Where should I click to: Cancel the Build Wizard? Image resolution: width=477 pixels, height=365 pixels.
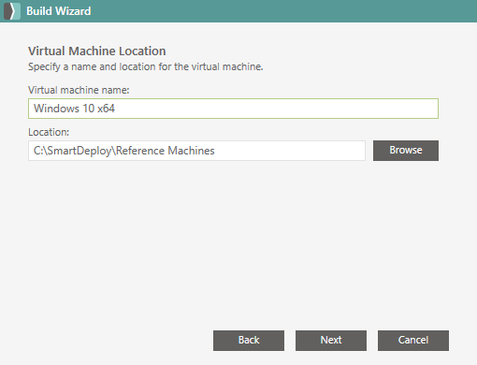pos(413,341)
